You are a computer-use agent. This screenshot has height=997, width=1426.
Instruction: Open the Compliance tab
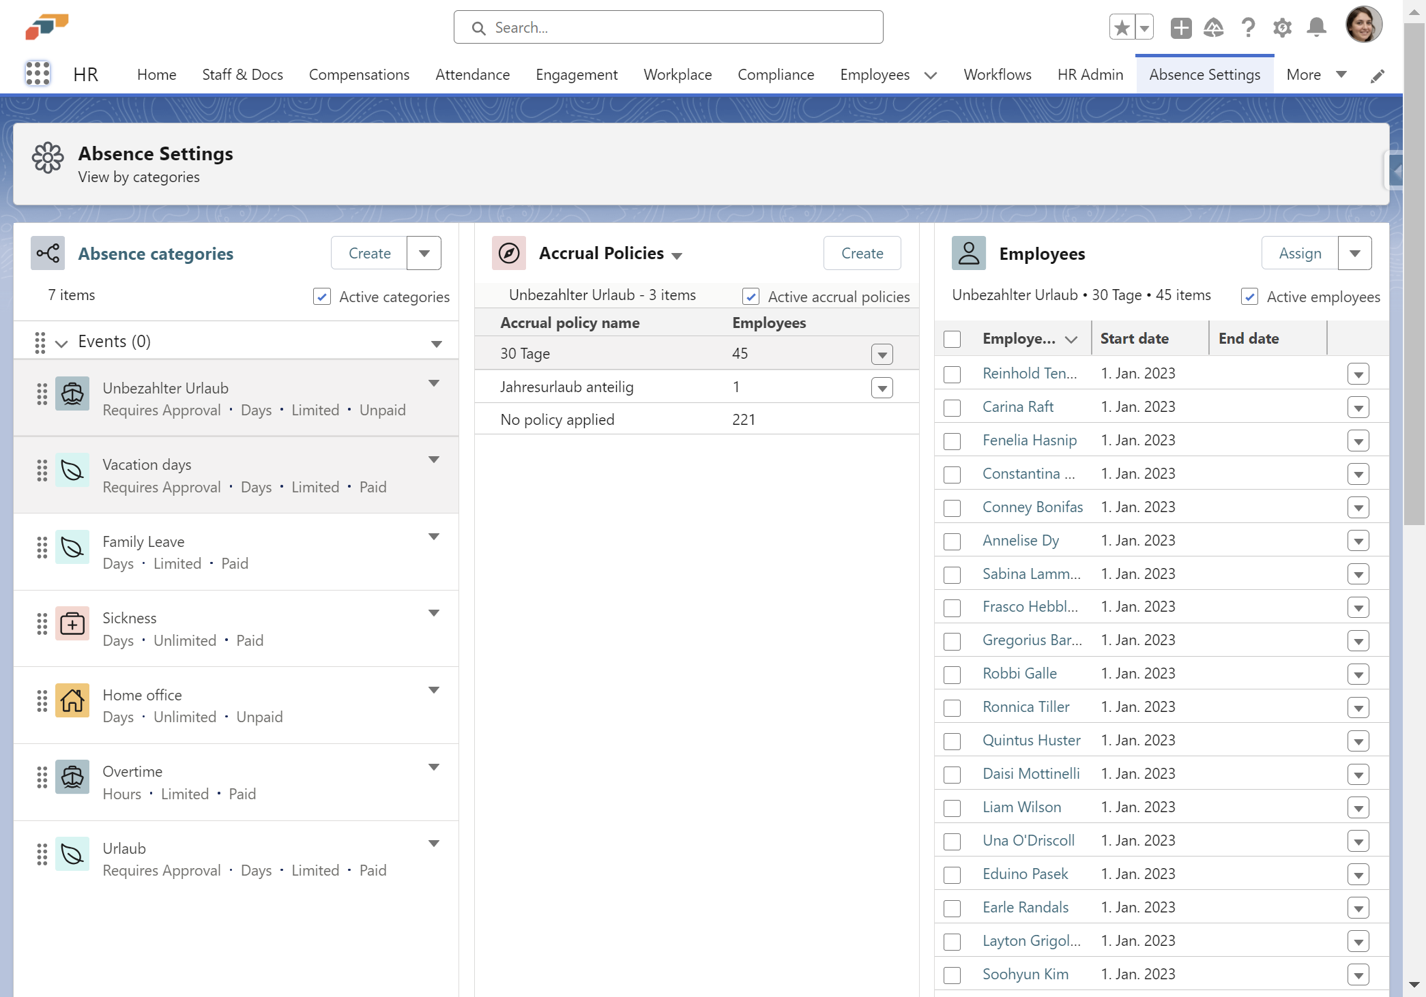coord(775,74)
